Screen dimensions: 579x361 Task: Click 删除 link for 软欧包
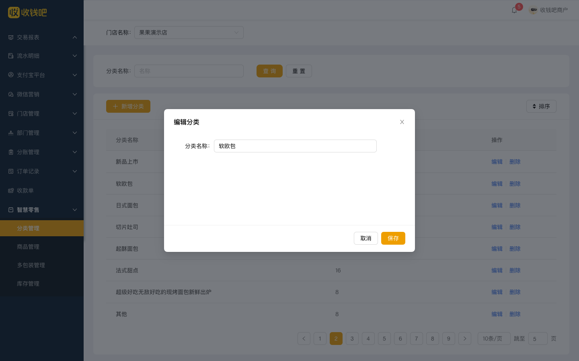[515, 184]
